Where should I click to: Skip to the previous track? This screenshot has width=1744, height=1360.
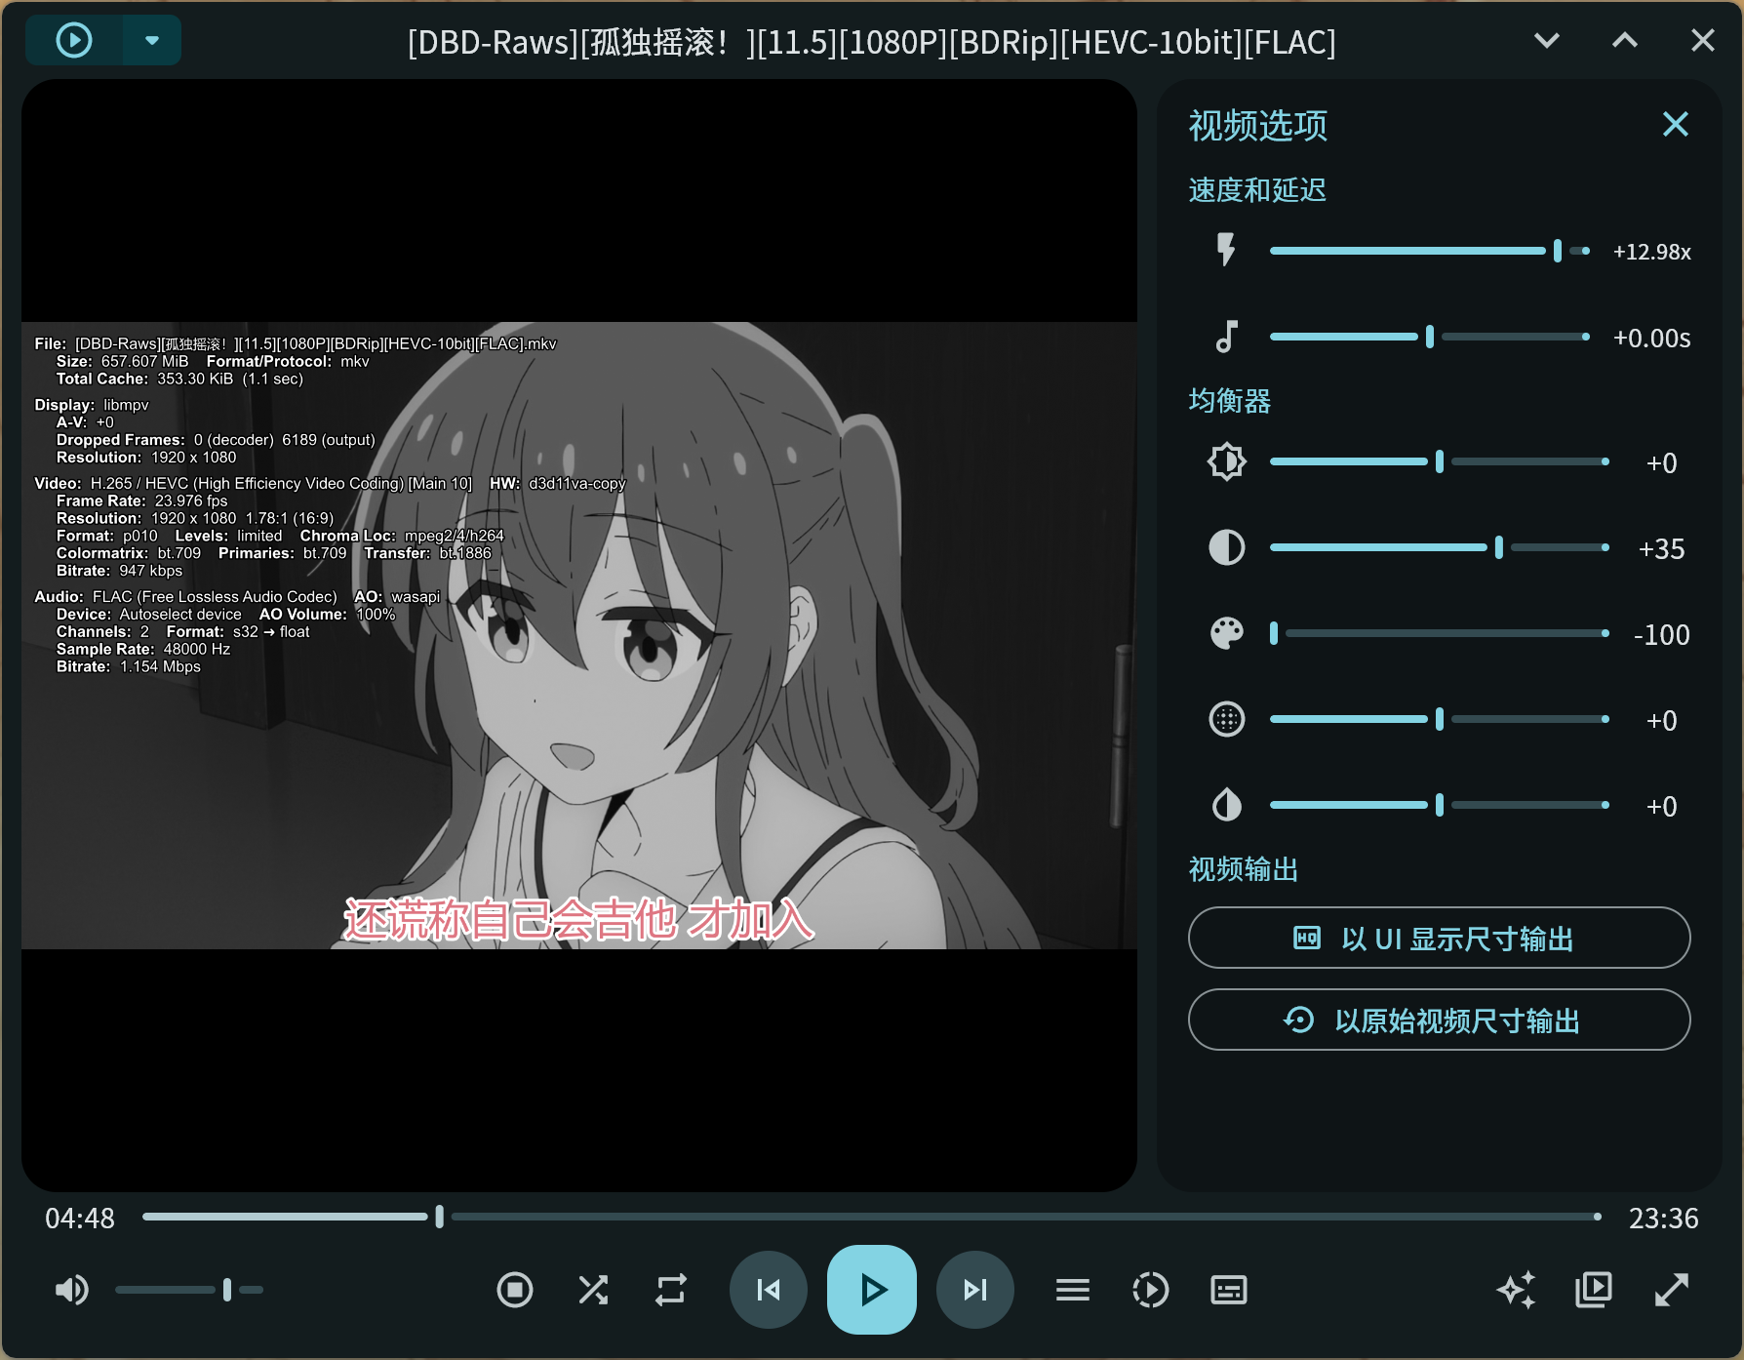[769, 1290]
